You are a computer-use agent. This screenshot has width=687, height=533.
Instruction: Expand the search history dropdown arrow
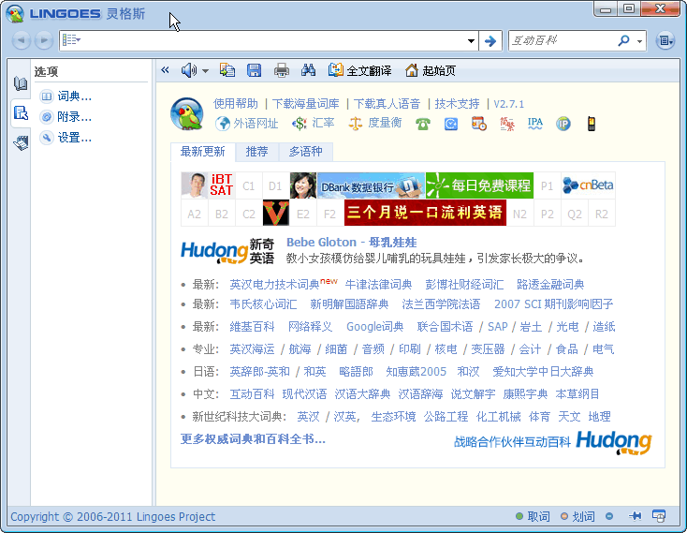coord(471,41)
